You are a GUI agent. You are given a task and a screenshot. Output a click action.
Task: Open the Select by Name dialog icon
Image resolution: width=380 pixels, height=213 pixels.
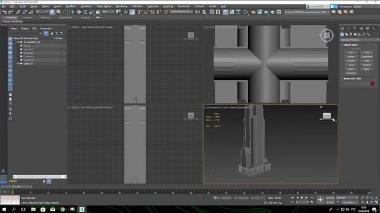[x=59, y=12]
